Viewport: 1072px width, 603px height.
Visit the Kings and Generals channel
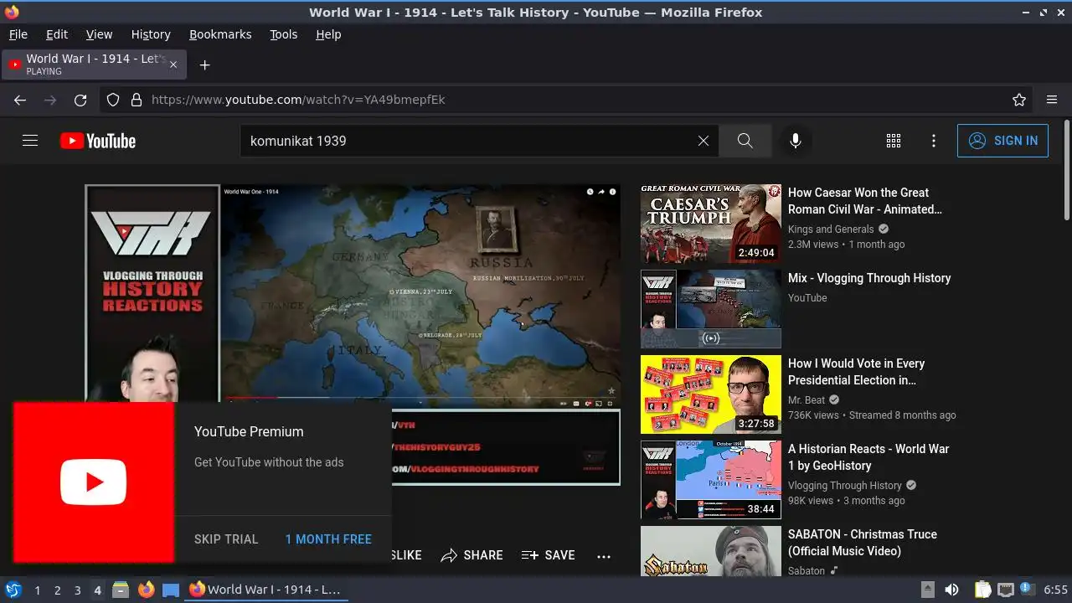(x=831, y=229)
